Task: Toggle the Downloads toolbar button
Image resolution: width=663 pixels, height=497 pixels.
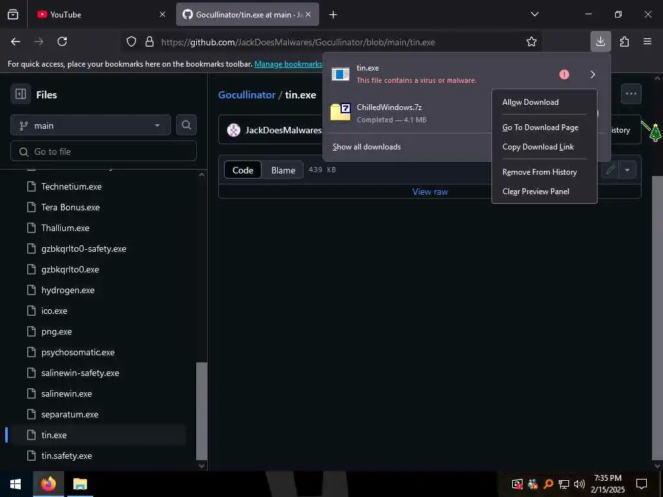Action: pyautogui.click(x=600, y=41)
